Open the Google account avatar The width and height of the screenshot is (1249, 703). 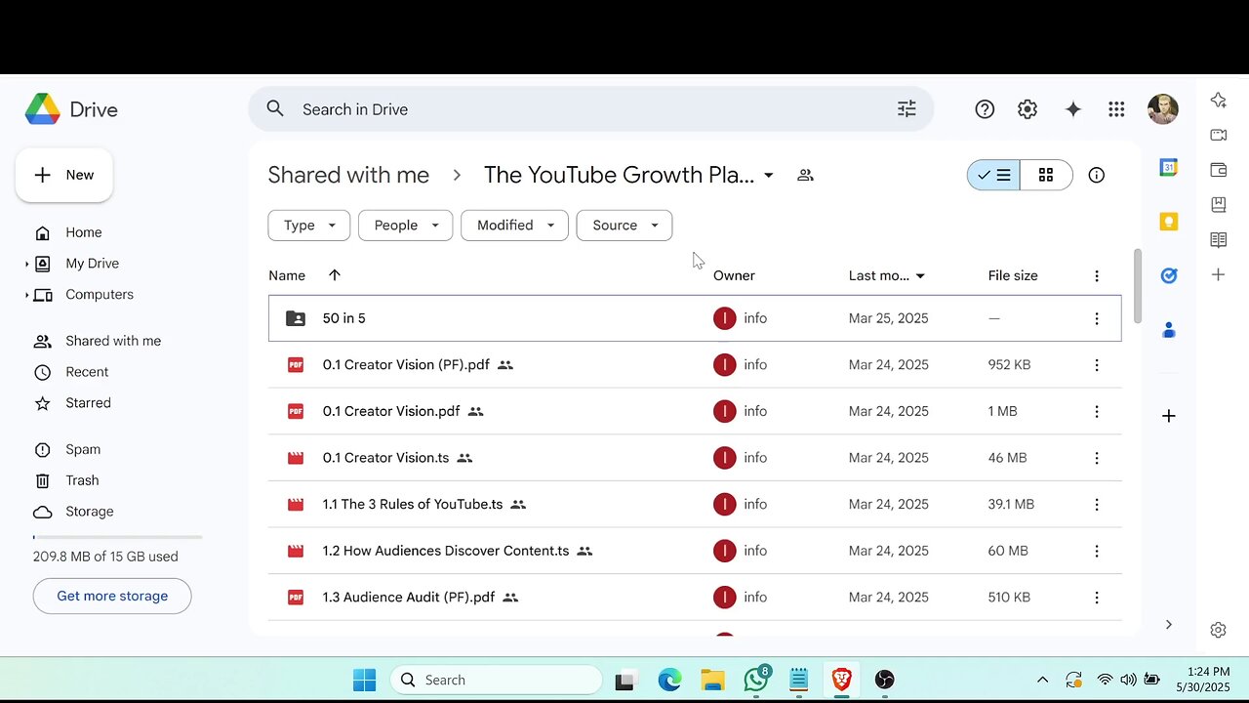tap(1162, 109)
